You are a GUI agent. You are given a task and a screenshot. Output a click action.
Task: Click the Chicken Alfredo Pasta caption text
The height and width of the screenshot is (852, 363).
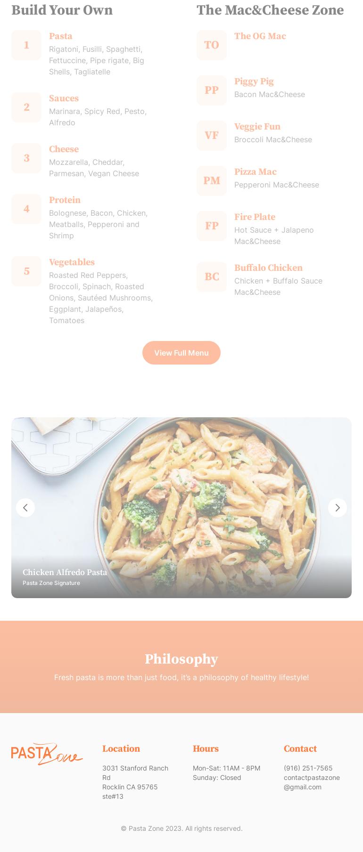pyautogui.click(x=65, y=572)
